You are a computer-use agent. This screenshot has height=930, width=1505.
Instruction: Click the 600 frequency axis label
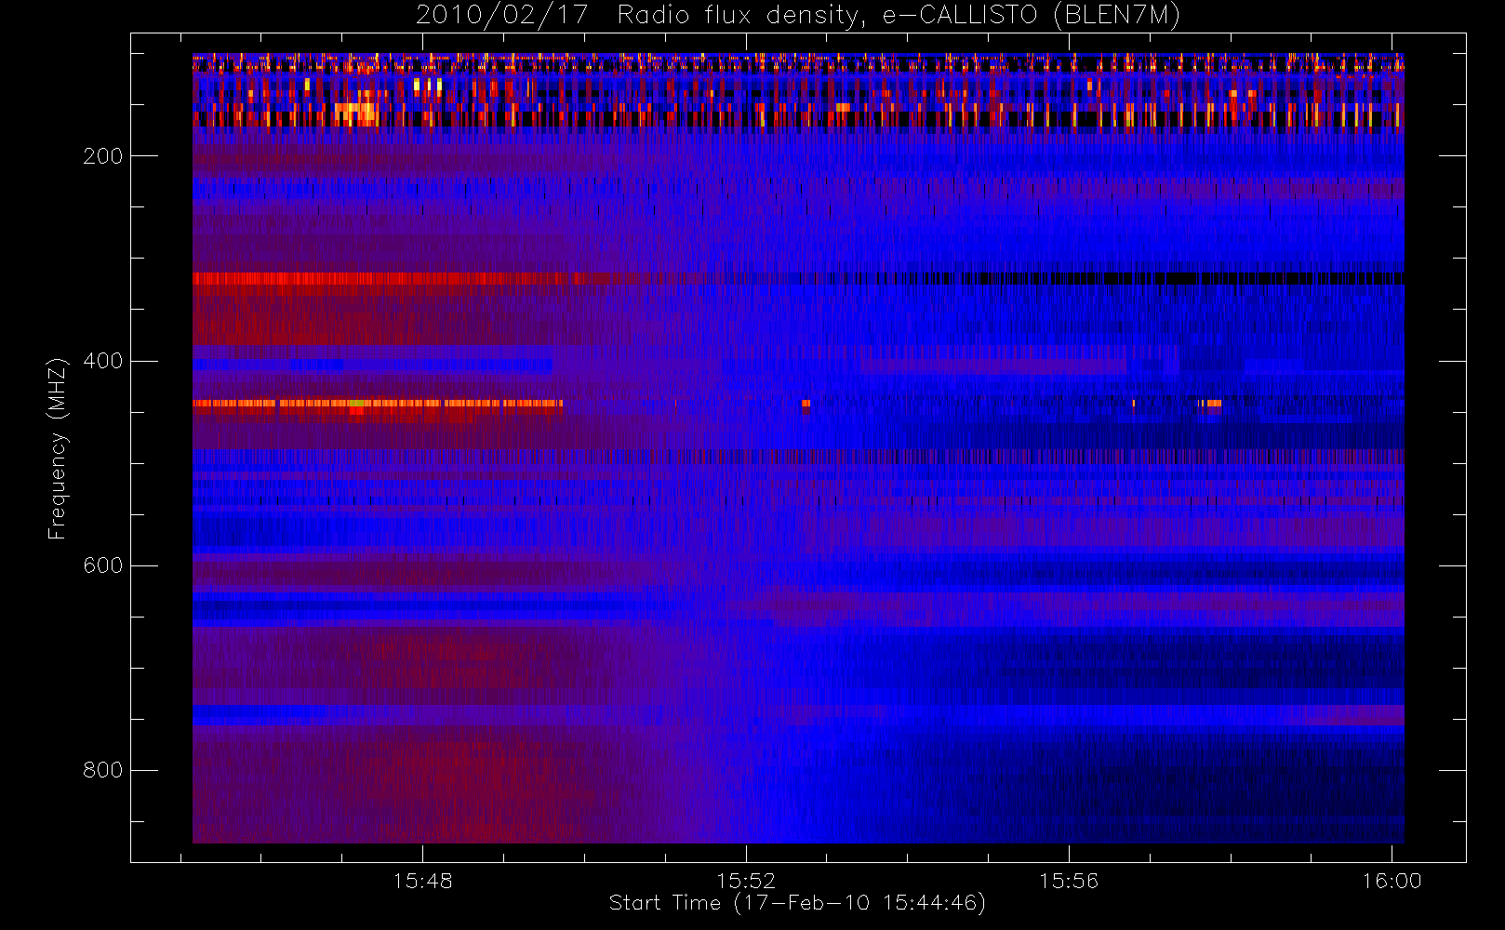tap(103, 565)
